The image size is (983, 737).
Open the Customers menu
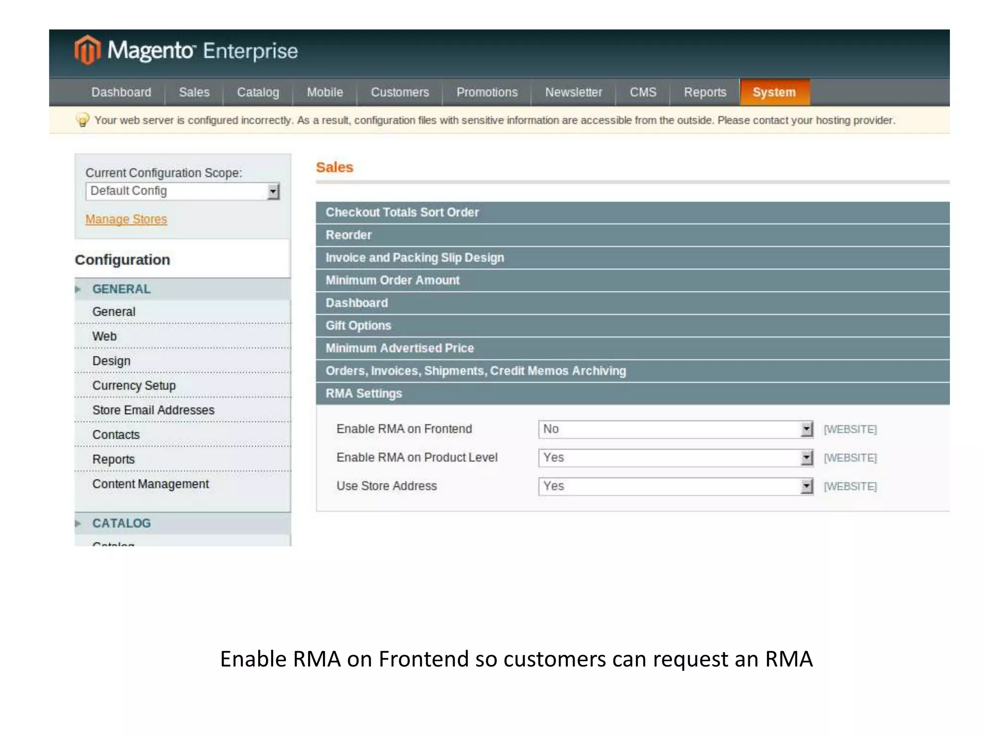tap(400, 92)
